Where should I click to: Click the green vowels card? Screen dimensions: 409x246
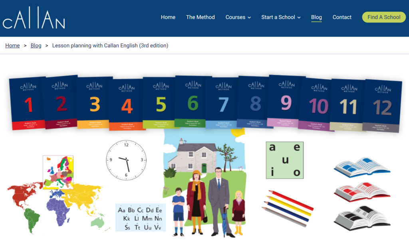[x=285, y=160]
